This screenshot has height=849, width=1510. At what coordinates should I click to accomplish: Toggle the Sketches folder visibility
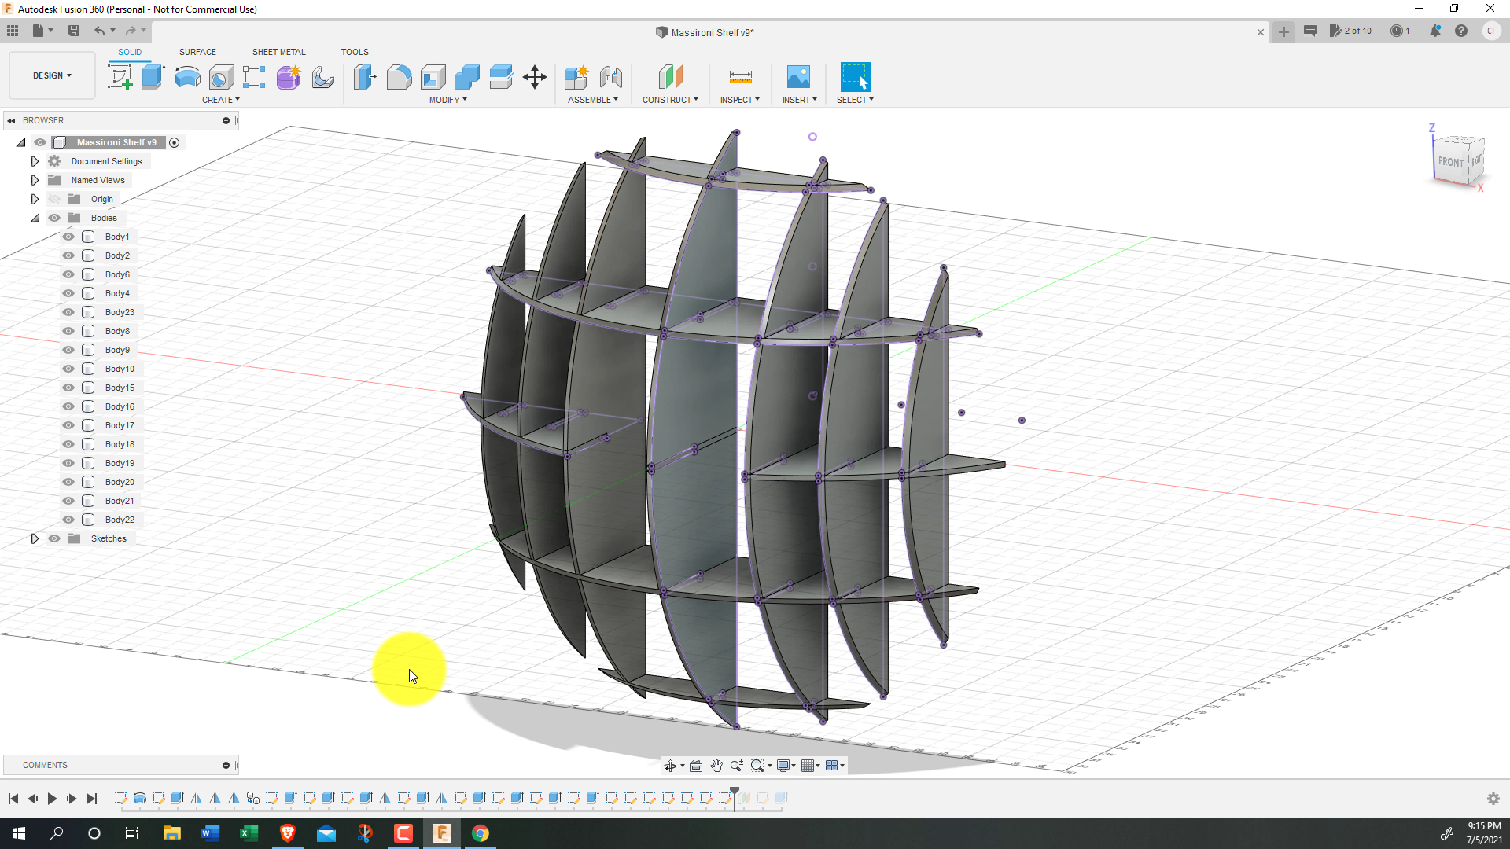click(x=54, y=538)
